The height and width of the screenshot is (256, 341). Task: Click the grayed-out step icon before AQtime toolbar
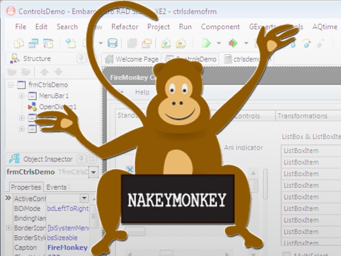(321, 43)
